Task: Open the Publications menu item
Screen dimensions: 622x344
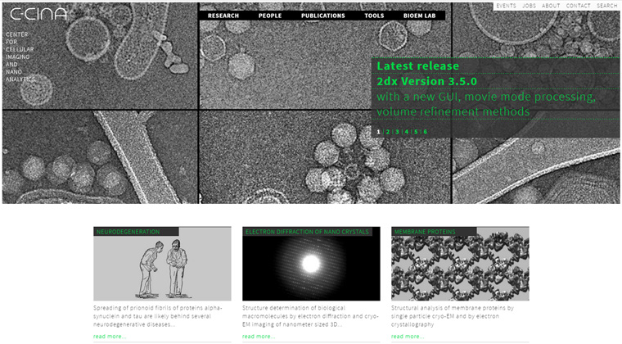Action: (322, 16)
